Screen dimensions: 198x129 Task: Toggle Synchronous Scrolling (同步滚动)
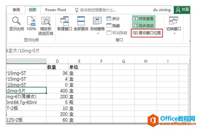tap(143, 26)
